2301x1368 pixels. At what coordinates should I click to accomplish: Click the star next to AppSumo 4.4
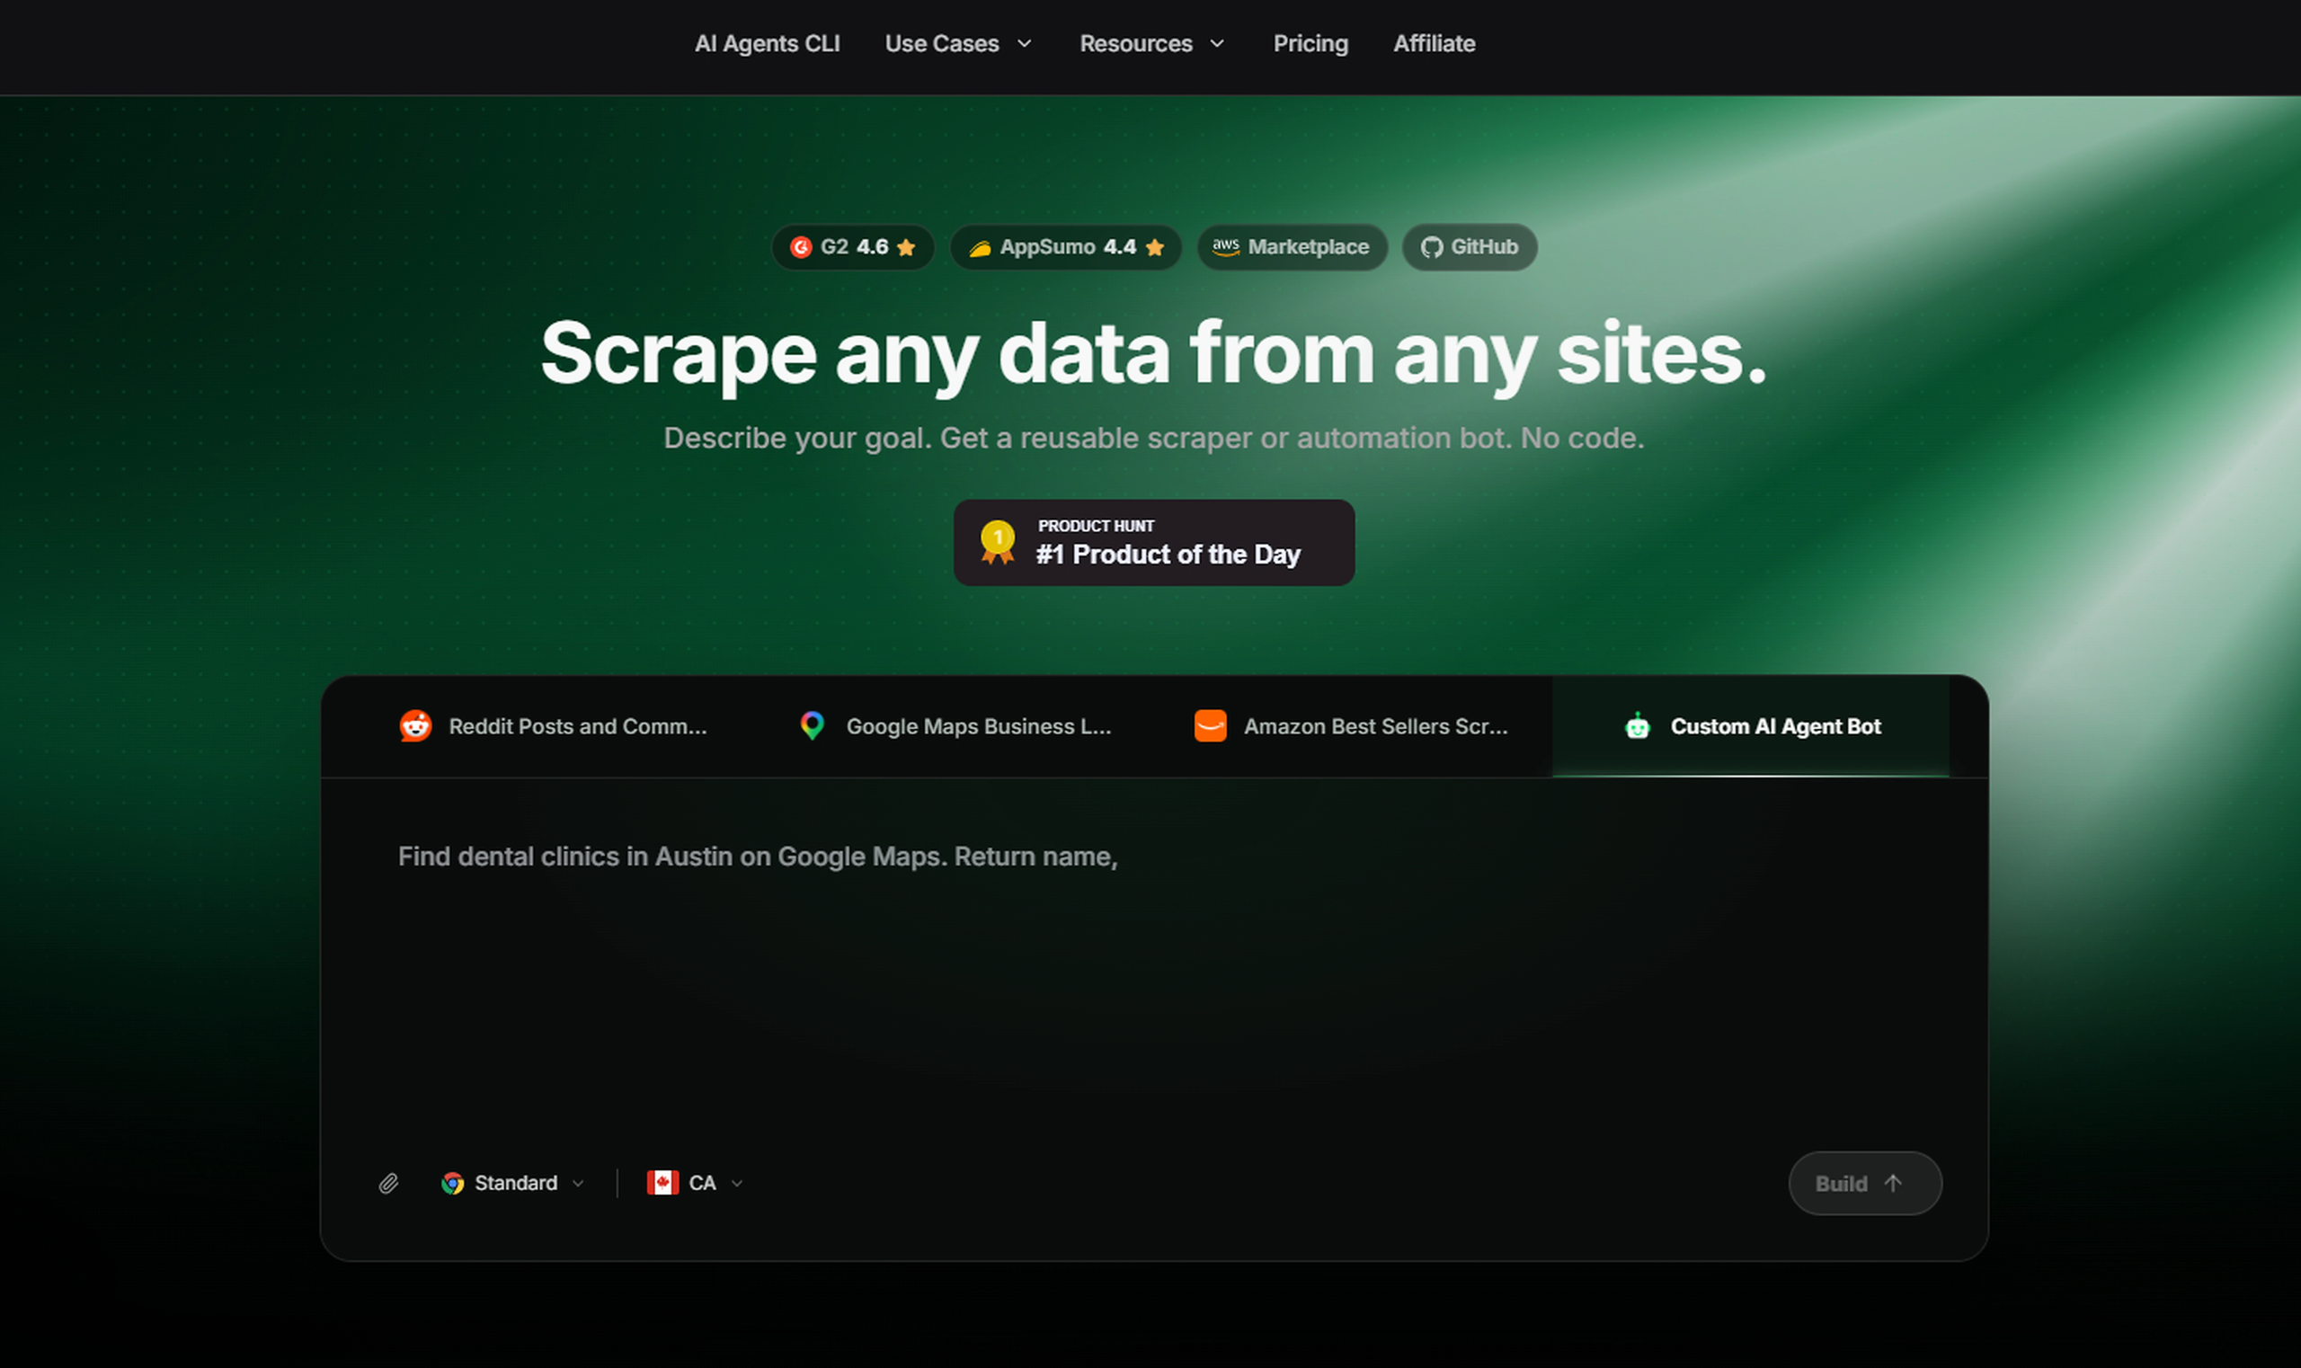(x=1155, y=247)
